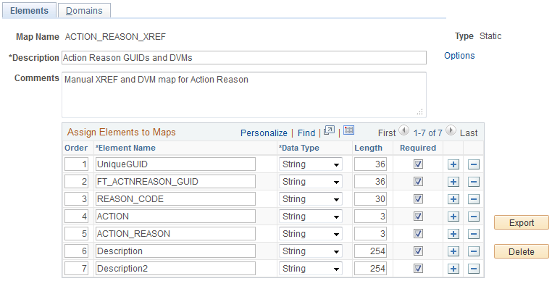Click the Personalize link
Screen dimensions: 552x281
pyautogui.click(x=264, y=133)
